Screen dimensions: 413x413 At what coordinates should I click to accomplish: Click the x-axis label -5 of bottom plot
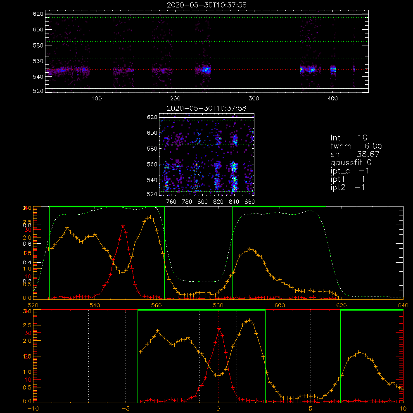coord(126,408)
